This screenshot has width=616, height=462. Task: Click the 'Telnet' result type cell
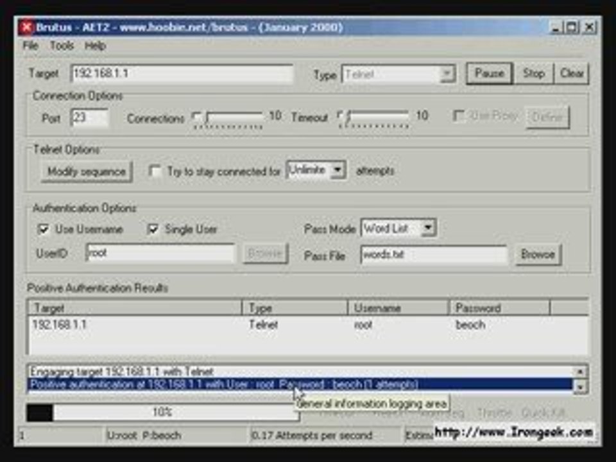click(264, 325)
